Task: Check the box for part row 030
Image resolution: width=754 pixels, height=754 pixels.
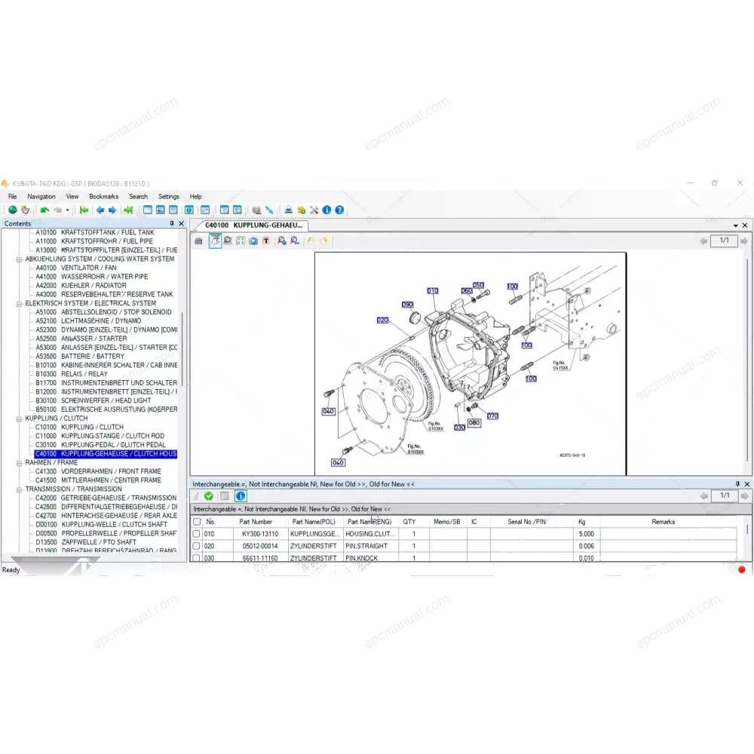Action: 196,558
